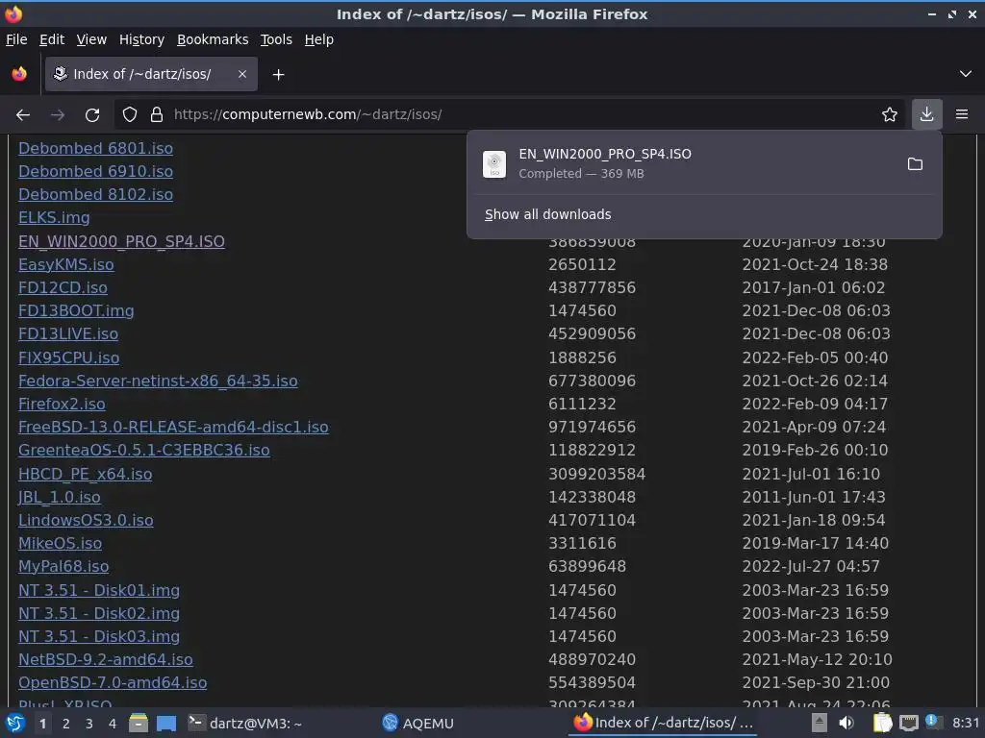The image size is (985, 738).
Task: Open containing folder for EN_WIN2000_PRO_SP4.ISO download
Action: click(x=916, y=164)
